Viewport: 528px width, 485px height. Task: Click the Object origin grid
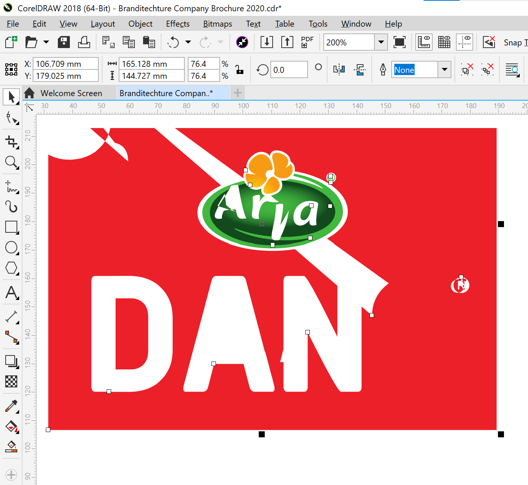pos(11,69)
